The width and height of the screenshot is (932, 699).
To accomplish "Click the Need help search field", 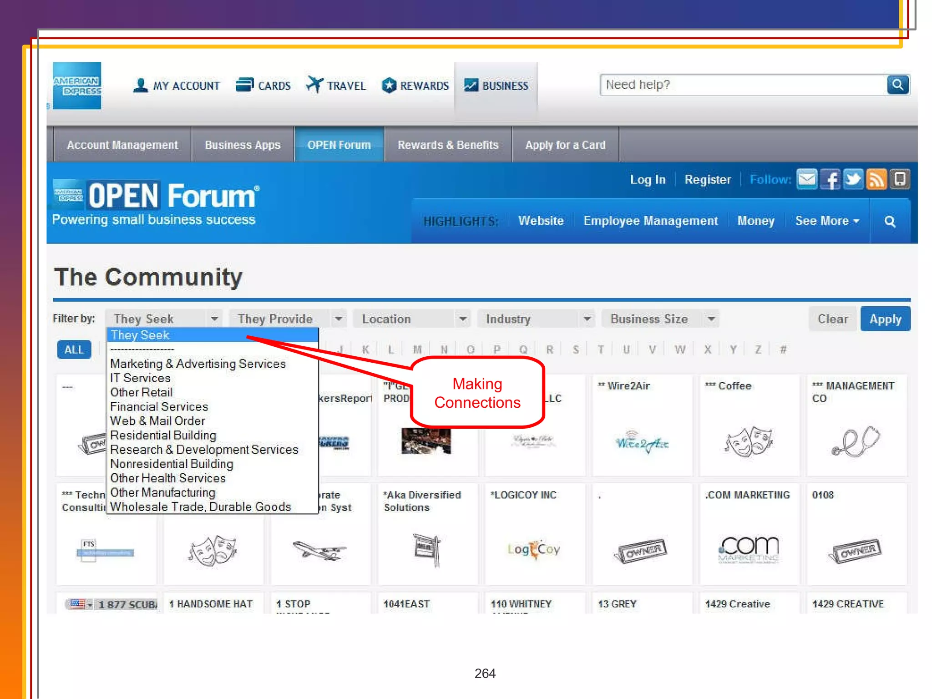I will click(742, 85).
